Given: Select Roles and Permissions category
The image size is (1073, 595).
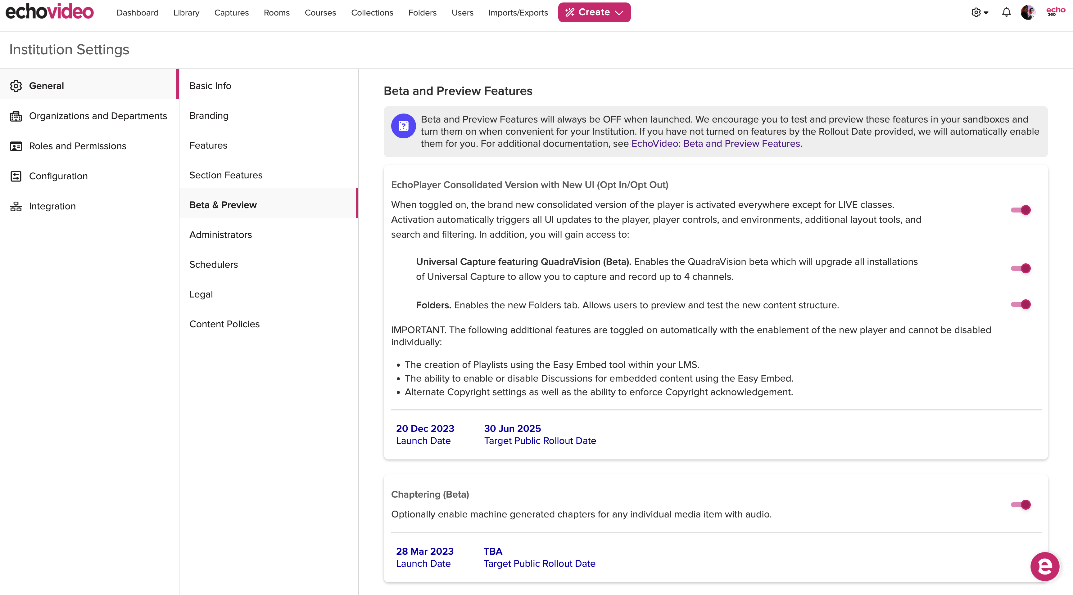Looking at the screenshot, I should click(x=89, y=146).
